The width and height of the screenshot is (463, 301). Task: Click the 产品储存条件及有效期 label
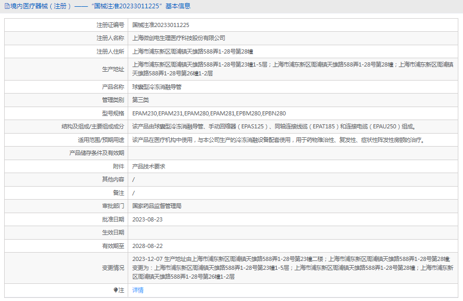(97, 153)
